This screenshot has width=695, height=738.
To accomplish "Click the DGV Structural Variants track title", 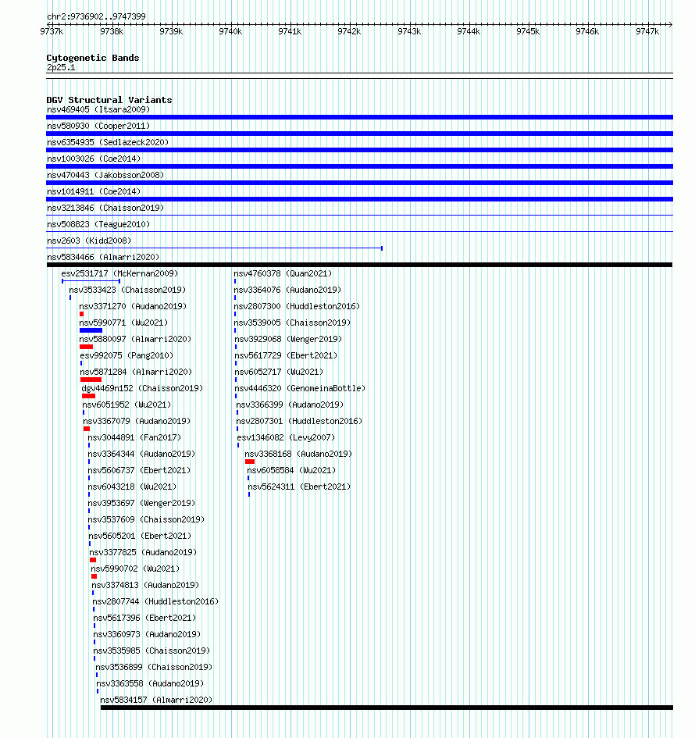I will [109, 100].
